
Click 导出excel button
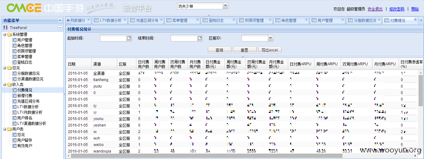click(x=270, y=50)
